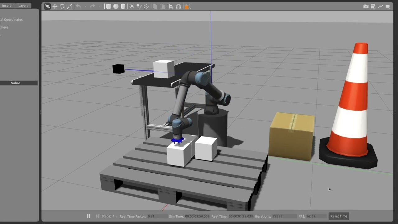This screenshot has width=398, height=224.
Task: Select the black cube in scene
Action: click(118, 69)
